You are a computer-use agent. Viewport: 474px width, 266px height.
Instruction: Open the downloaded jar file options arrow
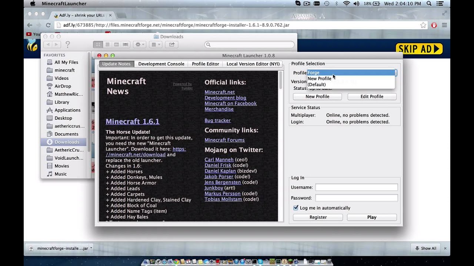(91, 248)
